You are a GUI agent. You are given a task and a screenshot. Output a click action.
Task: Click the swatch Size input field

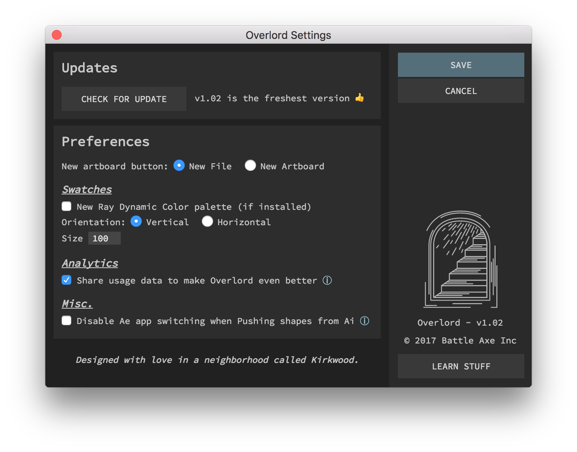105,238
